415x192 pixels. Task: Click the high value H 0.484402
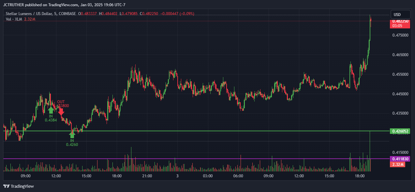108,14
